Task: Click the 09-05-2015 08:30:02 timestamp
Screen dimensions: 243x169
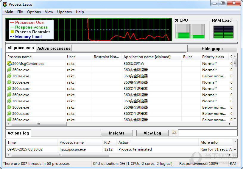Action: click(x=25, y=149)
